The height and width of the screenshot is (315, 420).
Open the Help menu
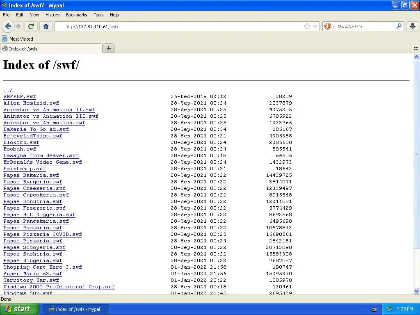[x=114, y=15]
